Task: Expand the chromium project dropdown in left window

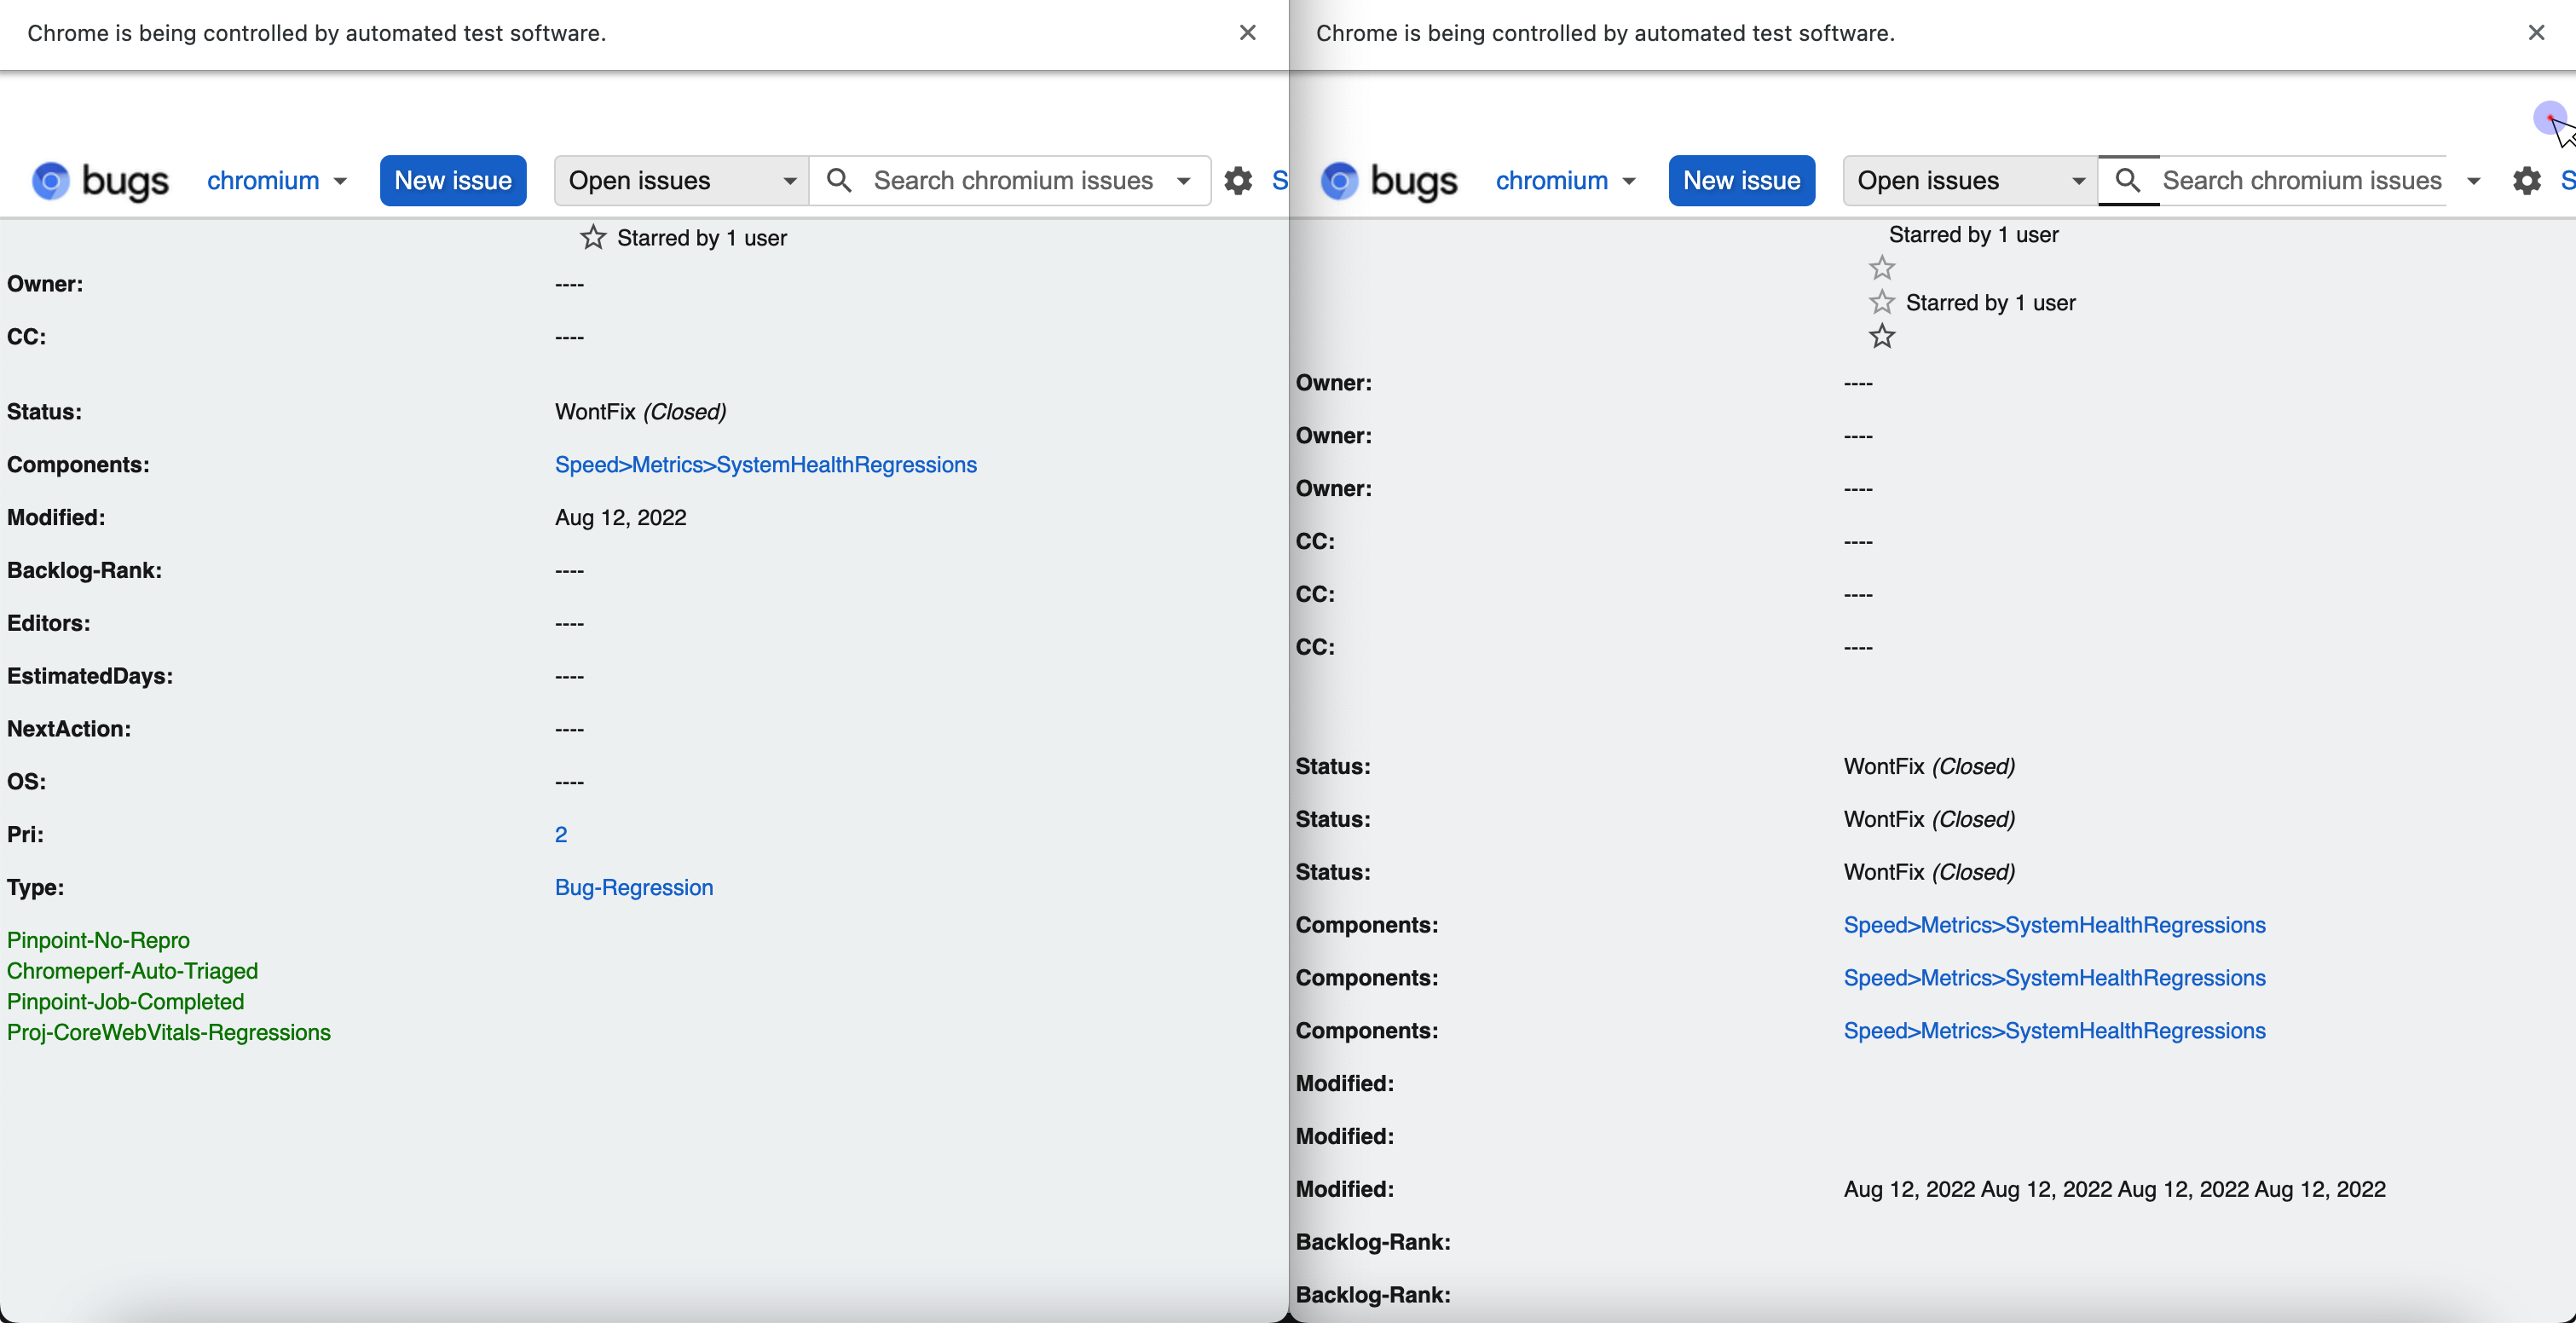Action: (277, 181)
